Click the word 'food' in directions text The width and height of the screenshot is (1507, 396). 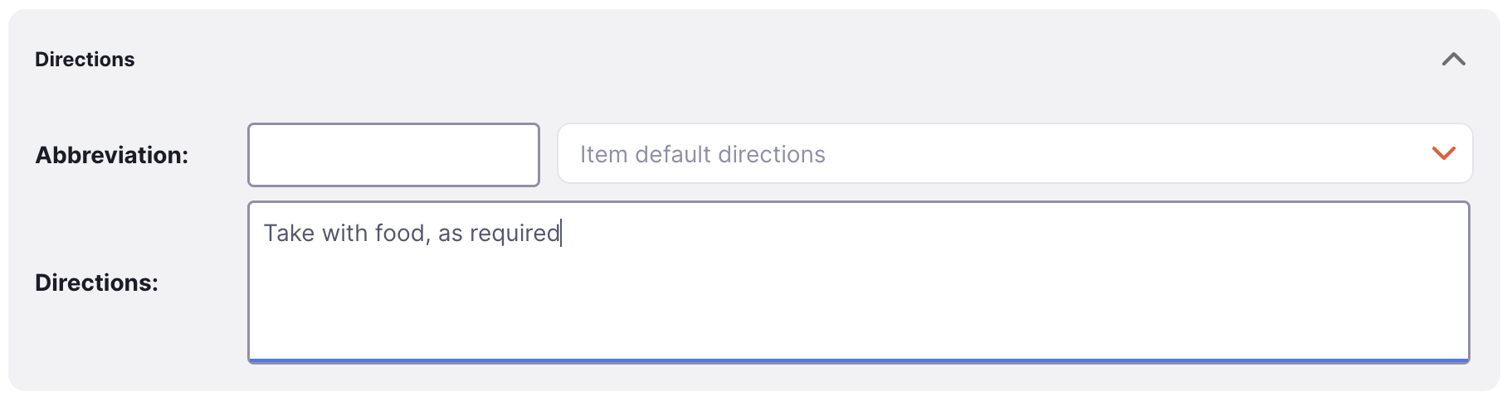400,234
